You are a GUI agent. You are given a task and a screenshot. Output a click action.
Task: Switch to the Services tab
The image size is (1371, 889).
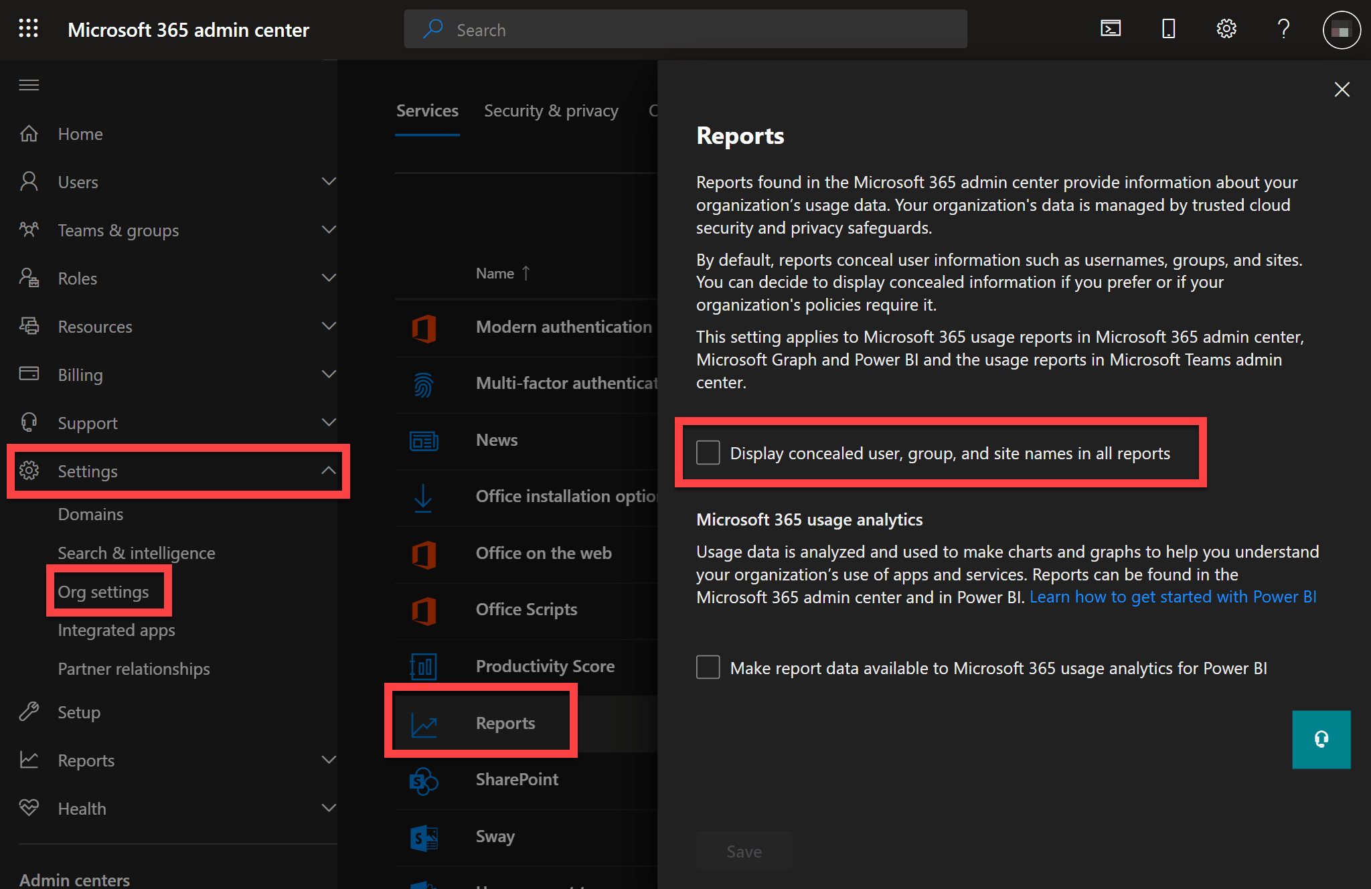coord(427,111)
